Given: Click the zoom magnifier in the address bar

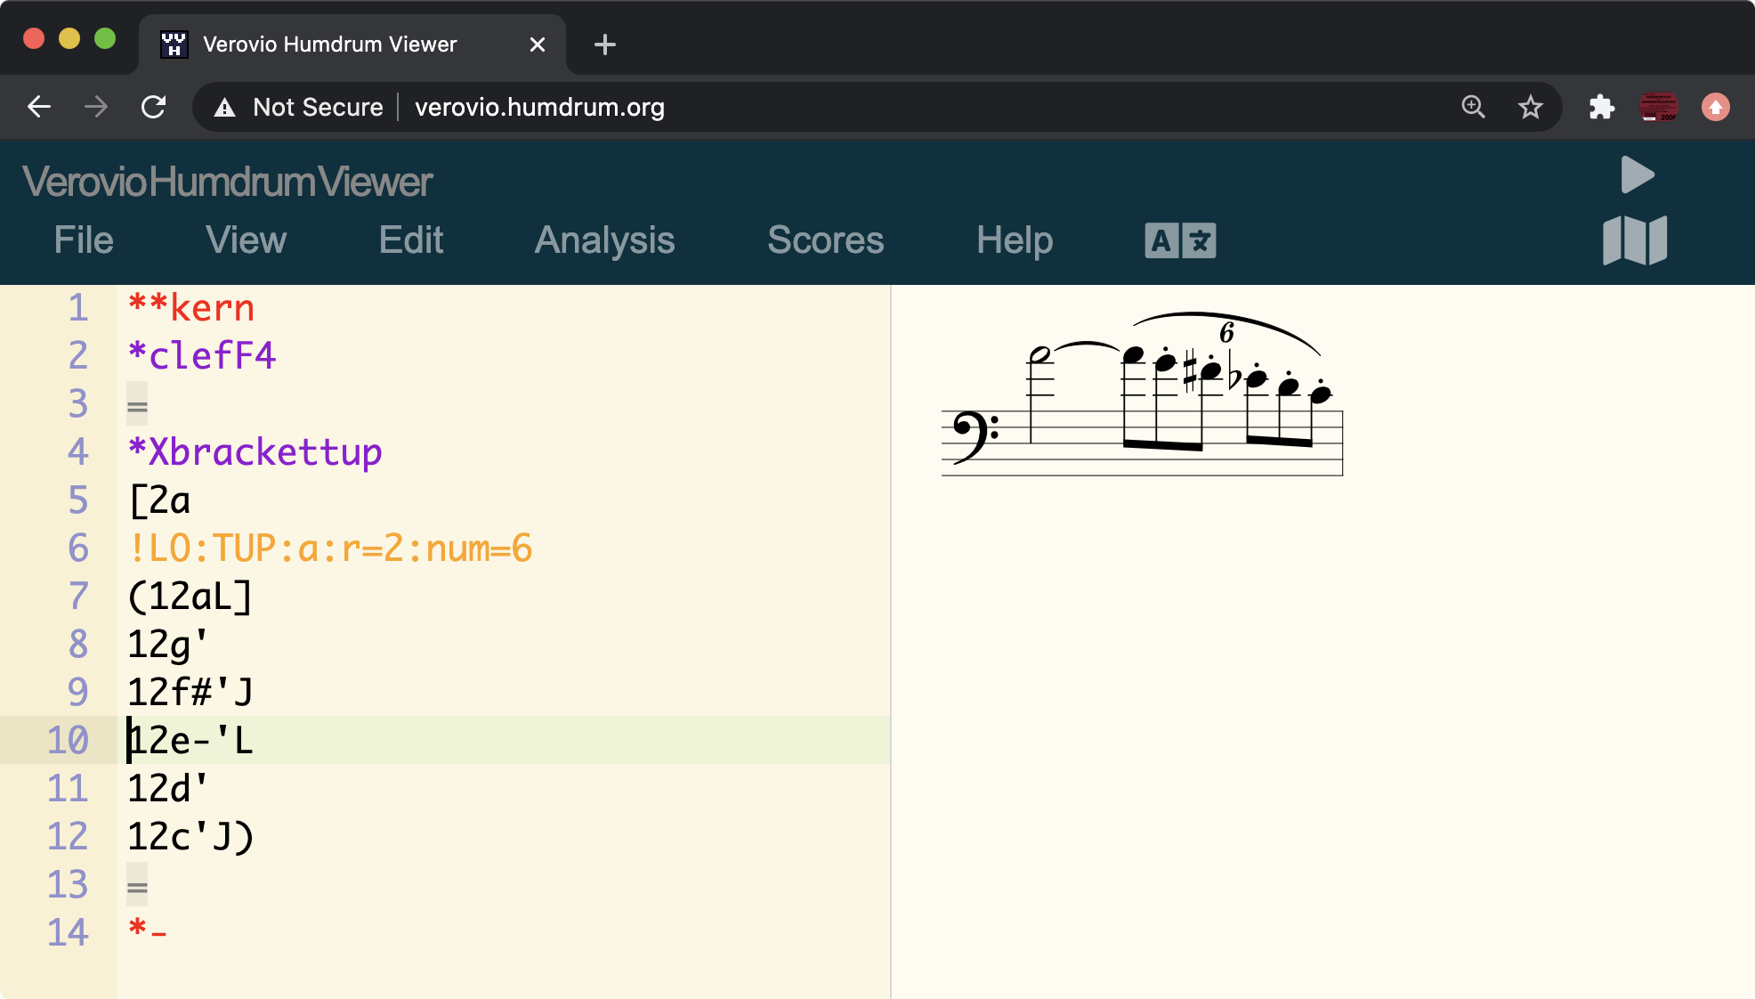Looking at the screenshot, I should click(1473, 107).
